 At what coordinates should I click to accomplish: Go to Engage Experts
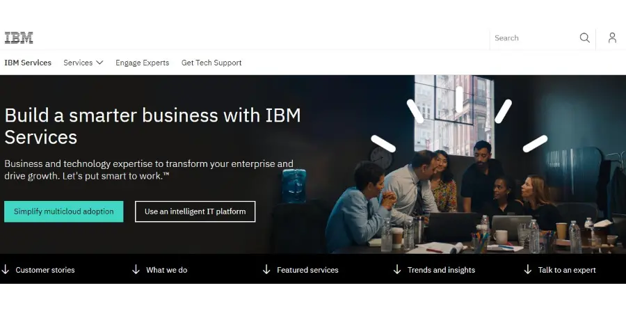click(142, 63)
